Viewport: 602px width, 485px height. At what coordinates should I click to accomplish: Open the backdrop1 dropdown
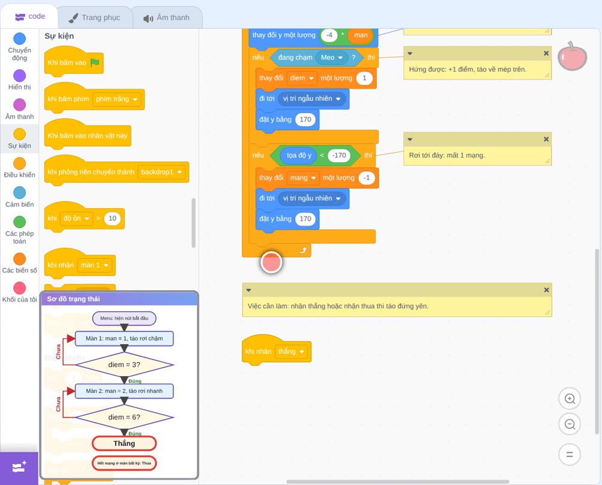point(161,172)
